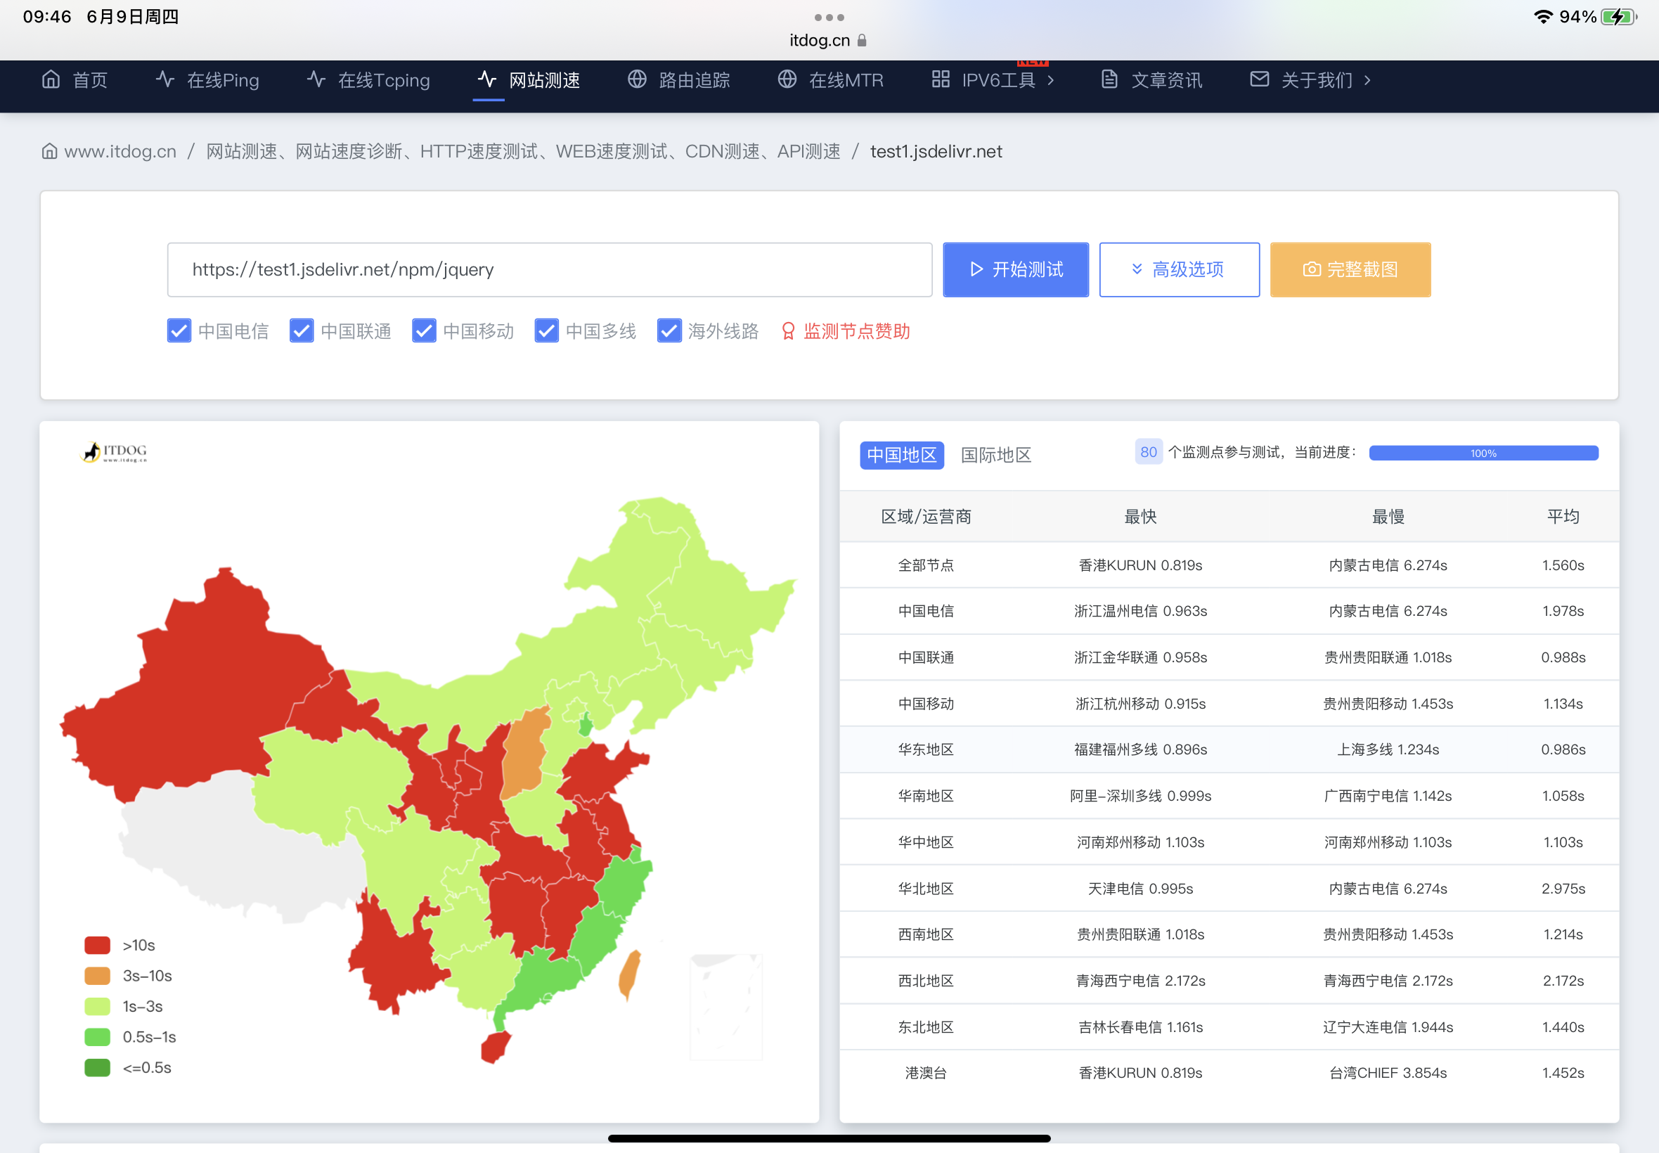
Task: Click the 全部节点 row label
Action: (925, 565)
